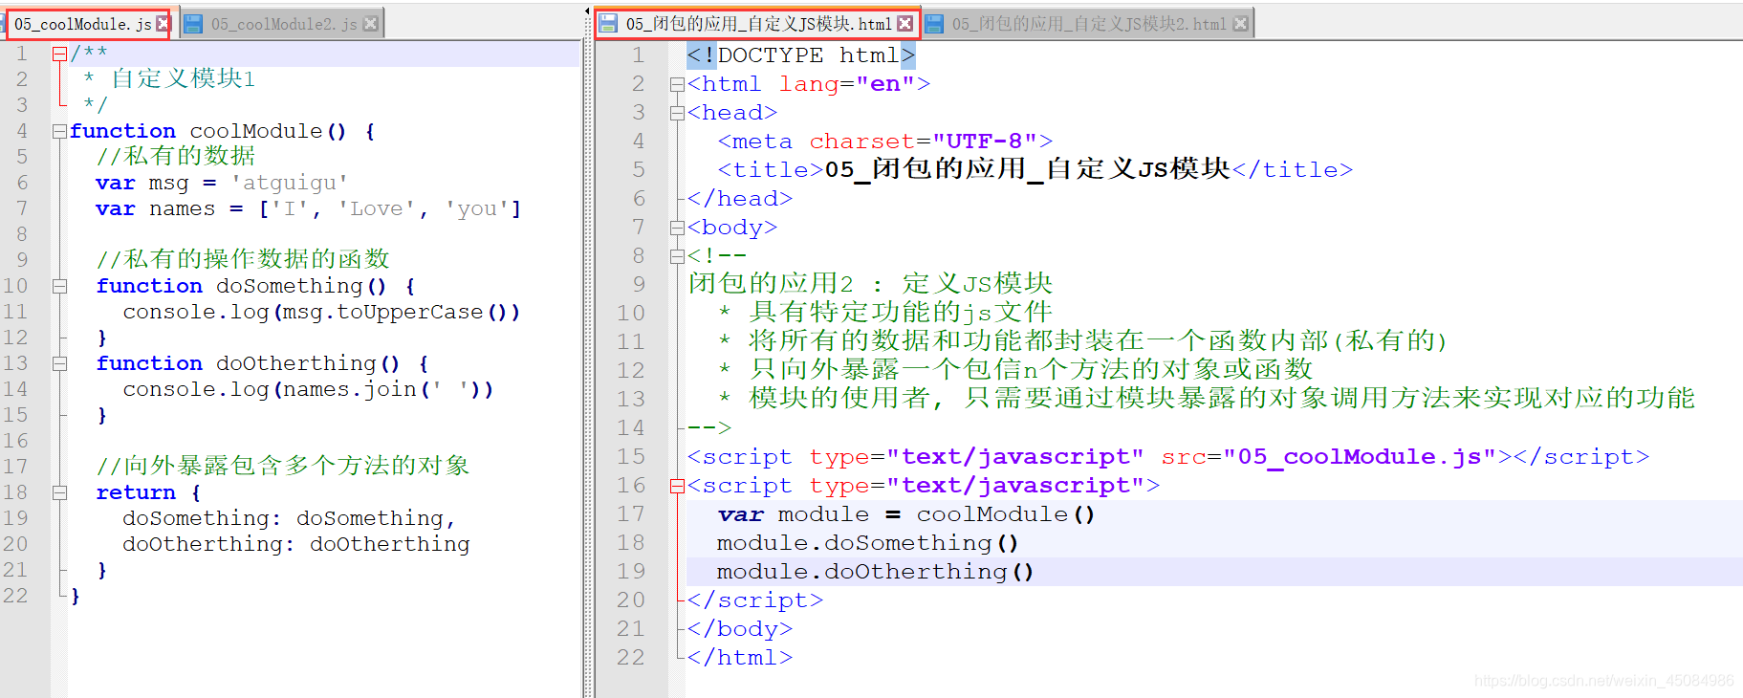Viewport: 1743px width, 698px height.
Task: Click the save-state icon on the 自定义JS模块.html tab
Action: click(608, 24)
